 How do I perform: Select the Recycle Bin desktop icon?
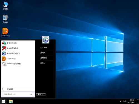click(x=5, y=19)
